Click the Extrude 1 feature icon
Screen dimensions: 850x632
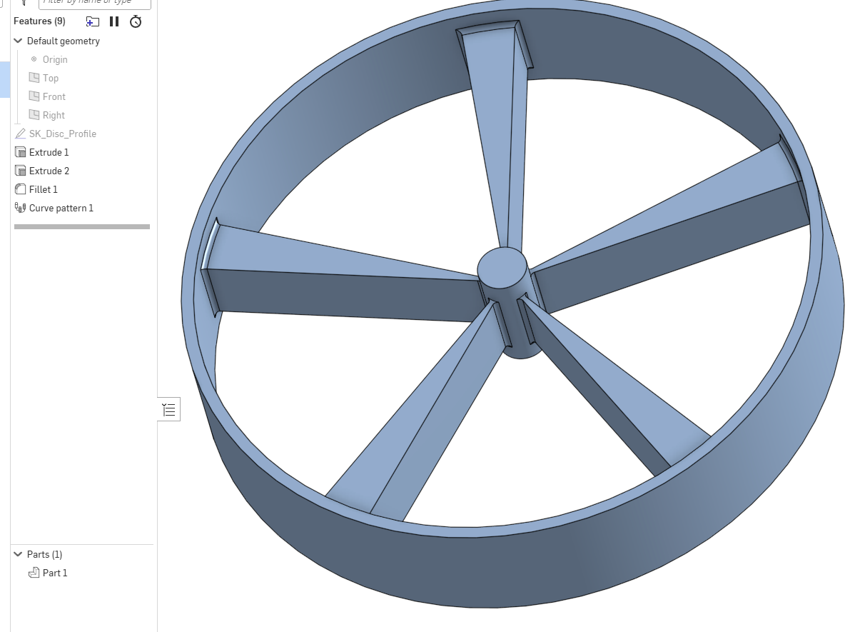click(x=21, y=152)
